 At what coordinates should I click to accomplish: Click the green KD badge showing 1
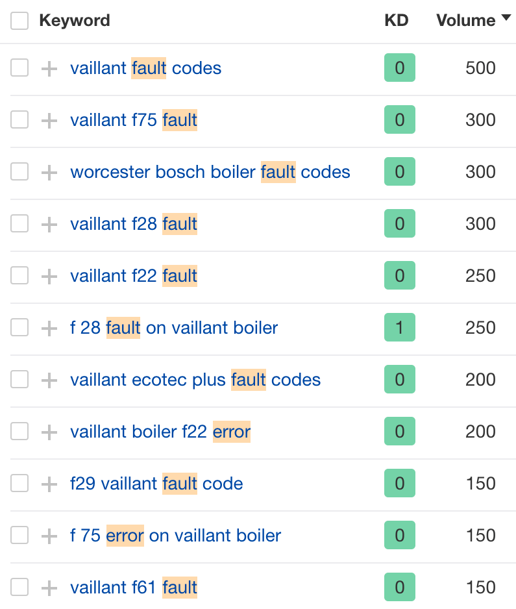[x=399, y=327]
